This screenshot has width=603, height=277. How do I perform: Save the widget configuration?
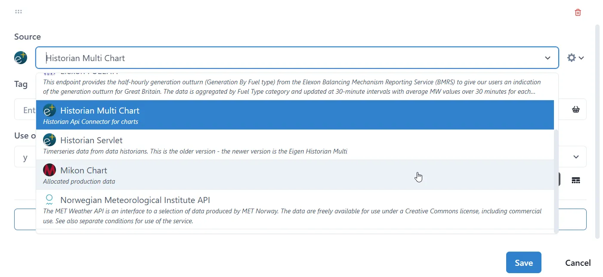pyautogui.click(x=523, y=262)
